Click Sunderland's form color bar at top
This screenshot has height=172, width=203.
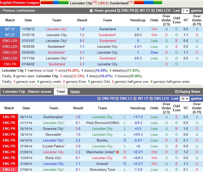pyautogui.click(x=148, y=2)
